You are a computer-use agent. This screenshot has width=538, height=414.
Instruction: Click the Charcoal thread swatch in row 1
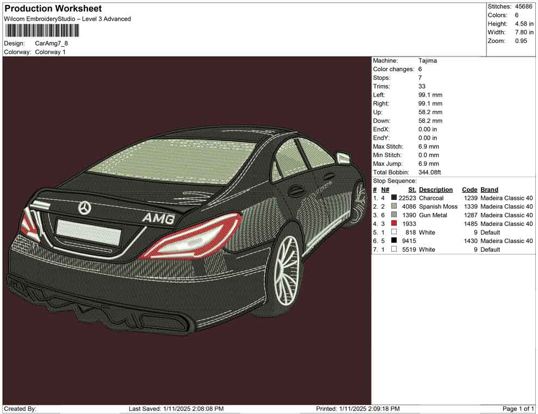tap(394, 198)
